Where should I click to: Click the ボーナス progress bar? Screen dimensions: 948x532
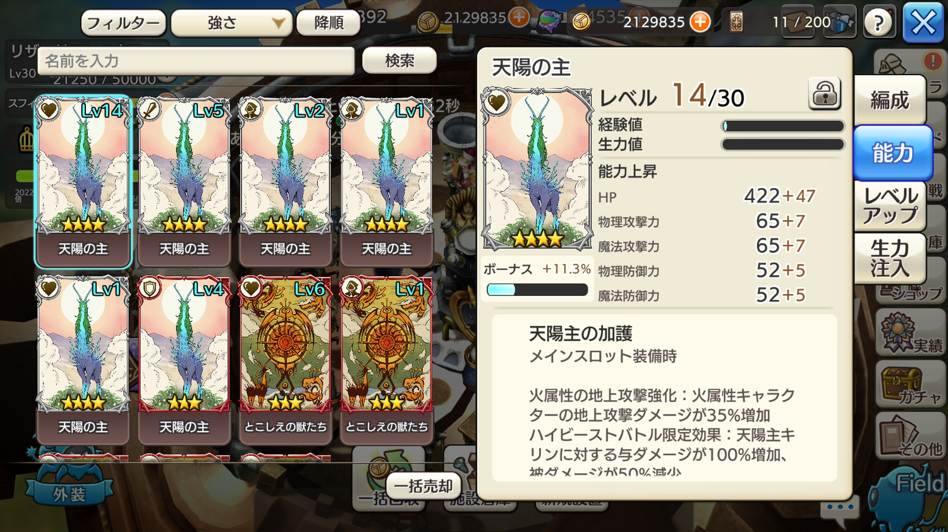tap(537, 290)
